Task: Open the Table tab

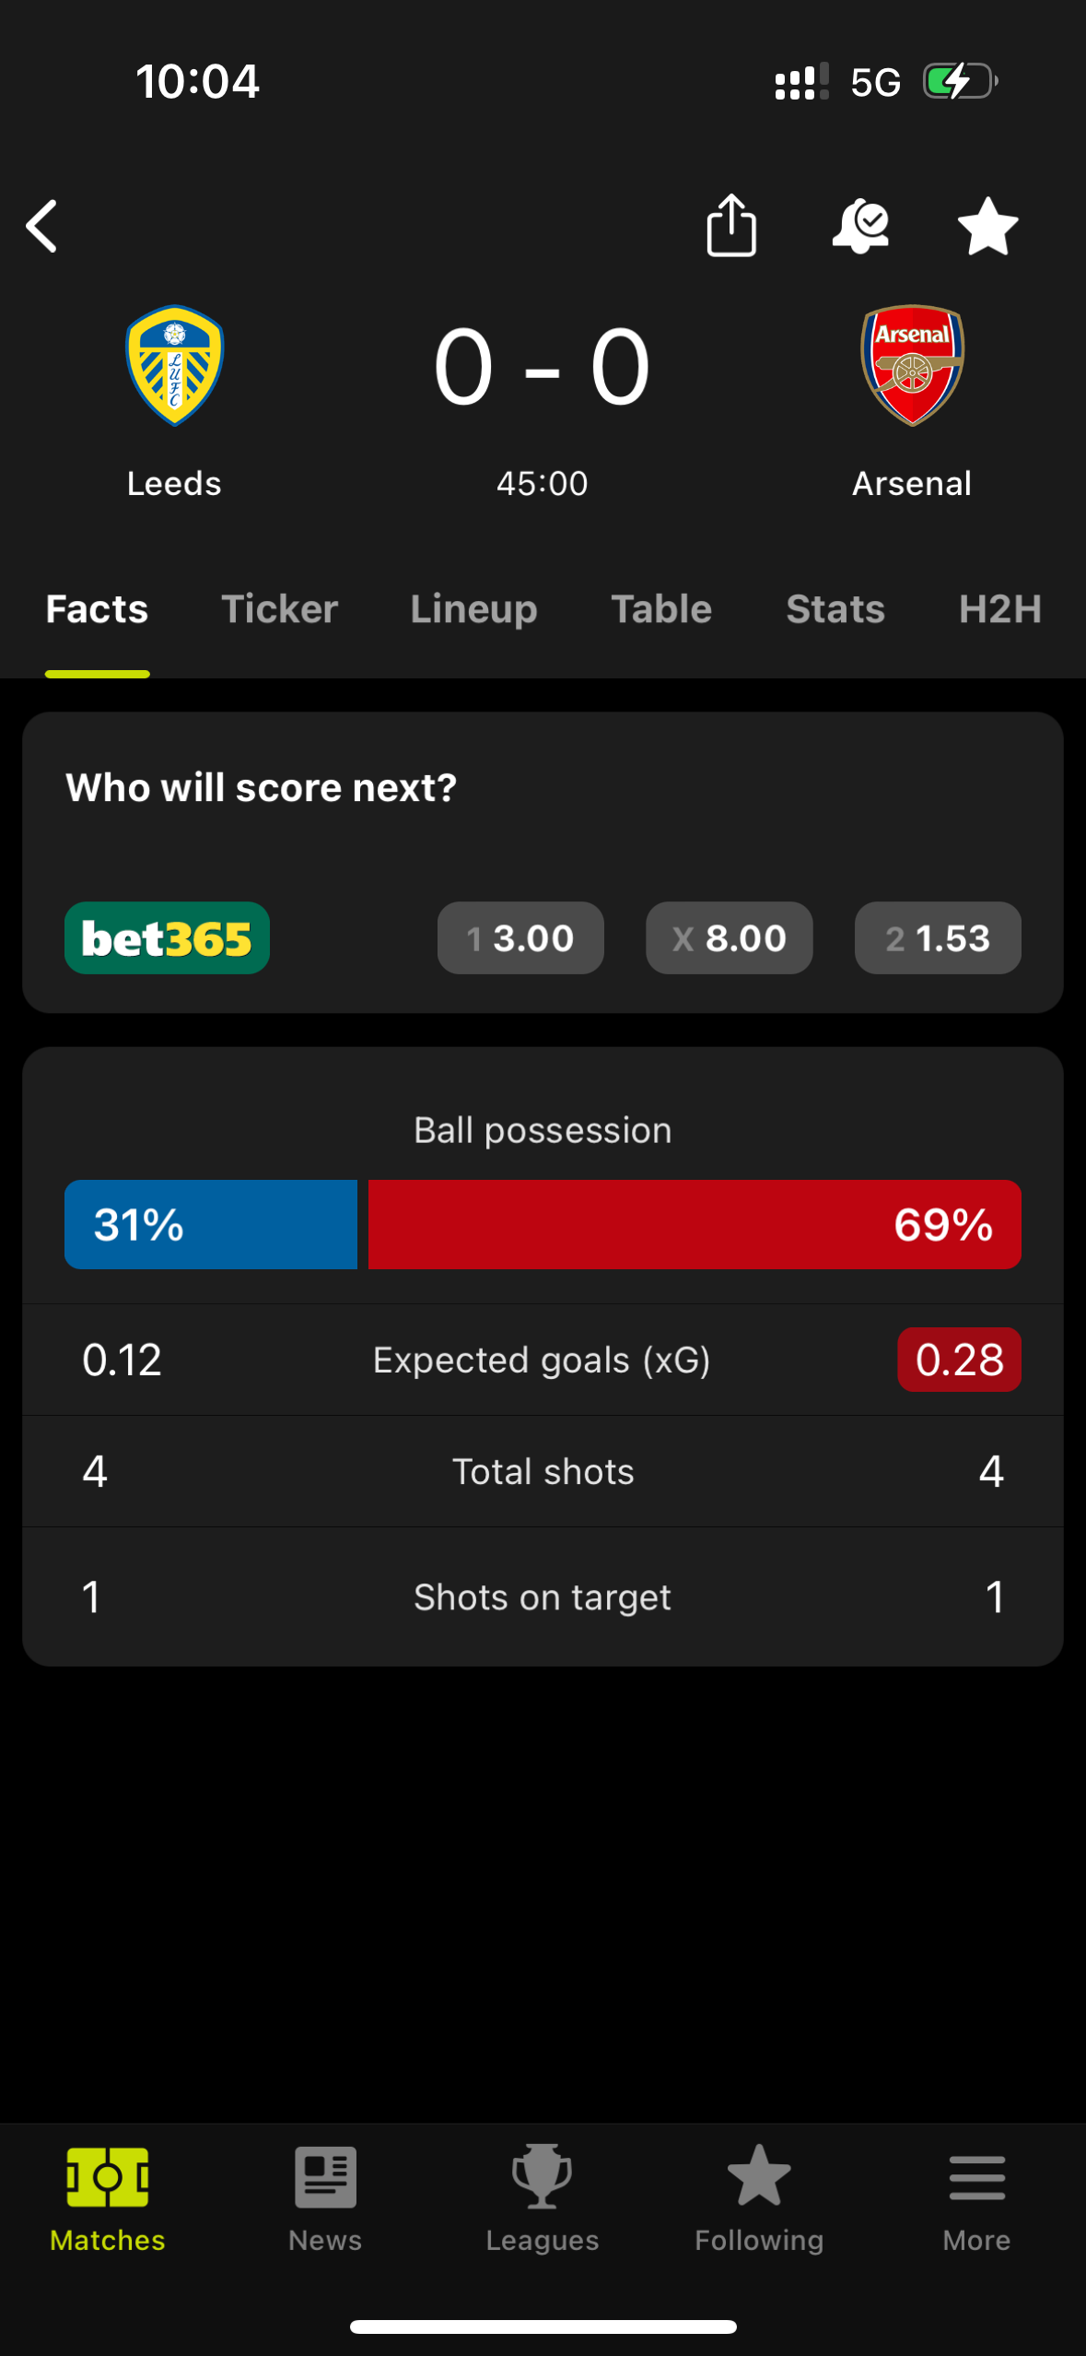Action: [661, 609]
